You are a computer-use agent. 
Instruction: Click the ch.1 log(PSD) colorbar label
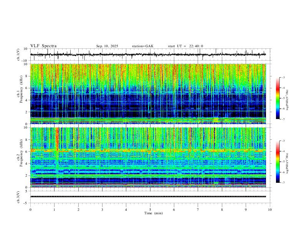[287, 100]
